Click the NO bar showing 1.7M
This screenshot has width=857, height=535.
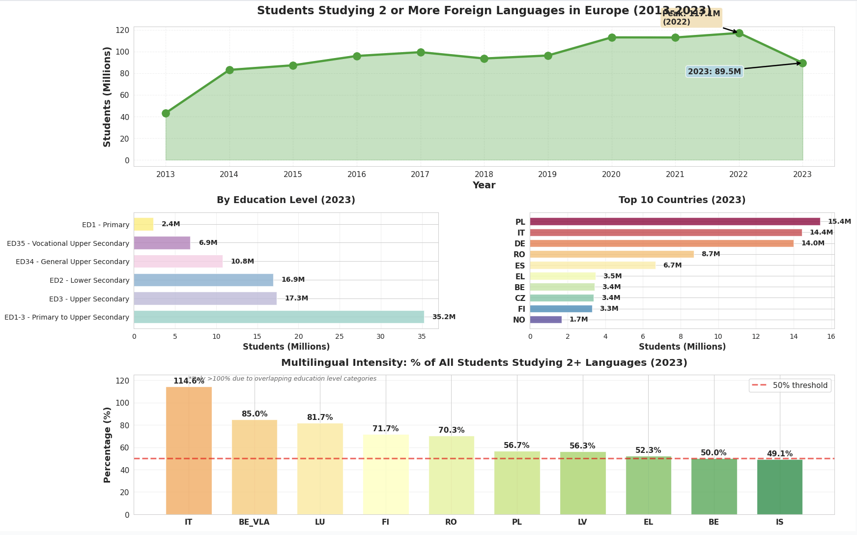pos(545,320)
